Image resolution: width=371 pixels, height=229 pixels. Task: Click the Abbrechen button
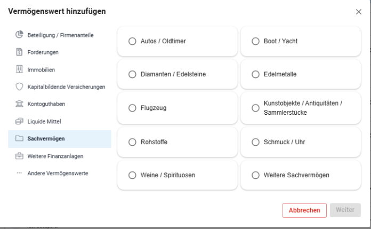pyautogui.click(x=304, y=210)
